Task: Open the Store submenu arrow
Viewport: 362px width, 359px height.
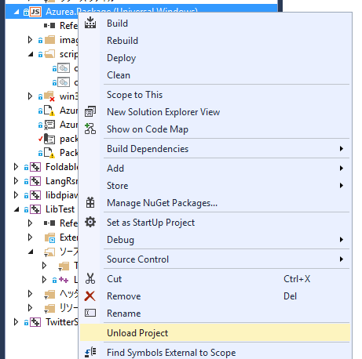Action: (342, 186)
